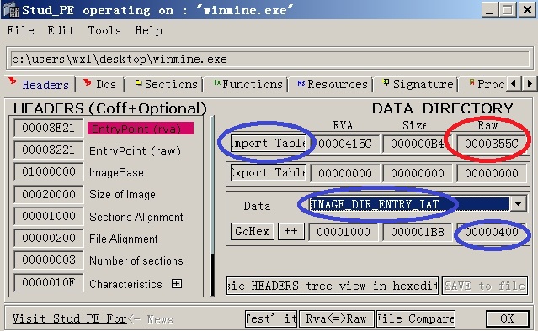Click the Import Table button

click(x=269, y=144)
